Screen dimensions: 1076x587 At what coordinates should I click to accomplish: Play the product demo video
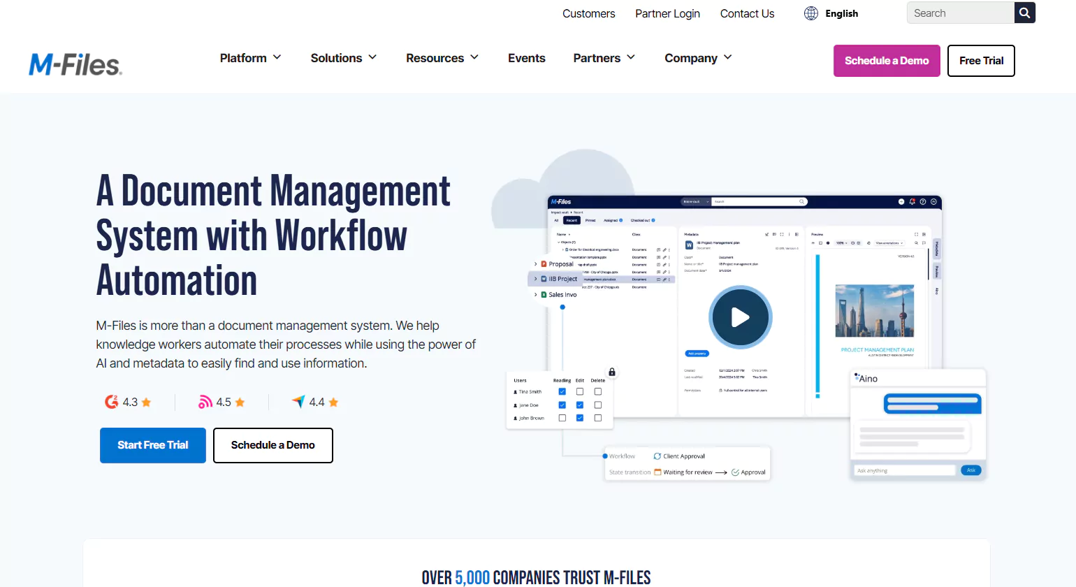tap(740, 317)
